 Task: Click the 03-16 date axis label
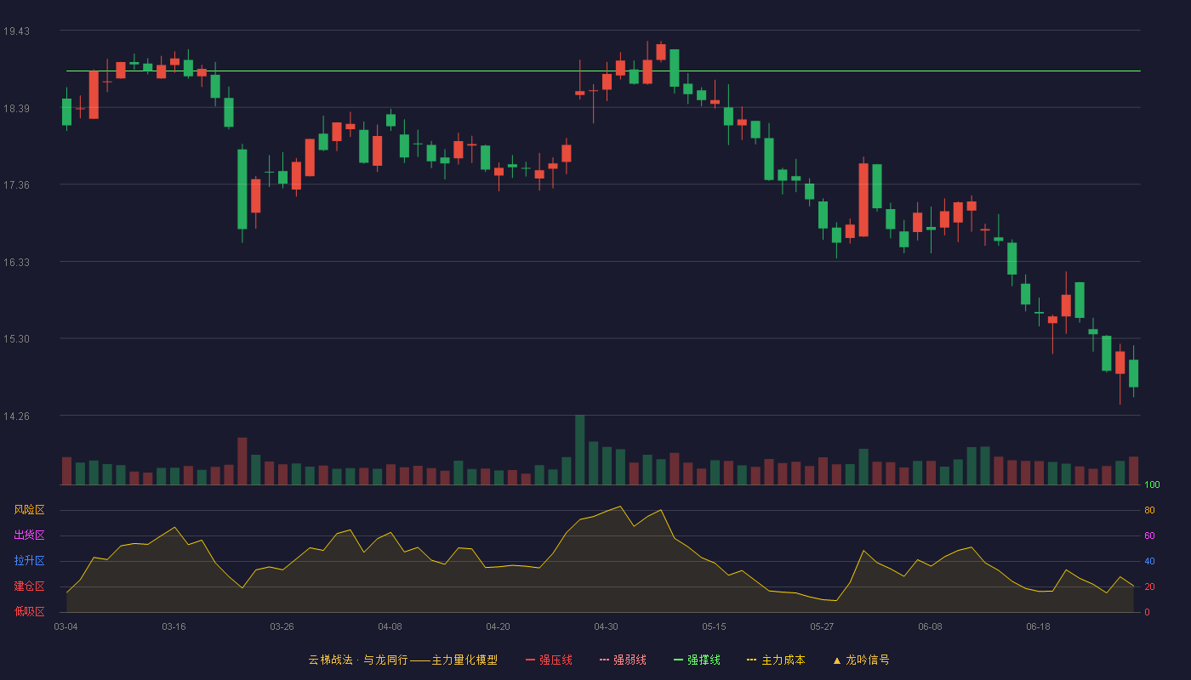174,626
